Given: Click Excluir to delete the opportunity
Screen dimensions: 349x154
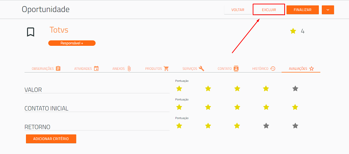Looking at the screenshot, I should pyautogui.click(x=269, y=10).
